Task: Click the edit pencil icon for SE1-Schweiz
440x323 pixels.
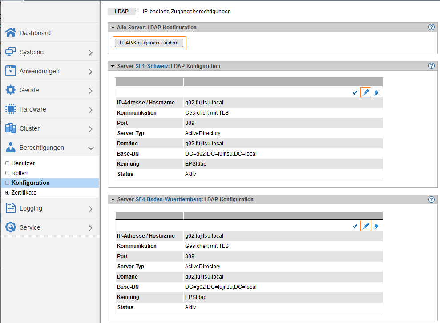Action: click(x=366, y=92)
